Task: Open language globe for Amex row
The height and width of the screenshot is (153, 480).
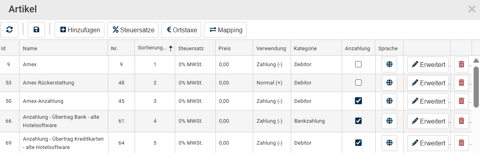Action: click(x=389, y=65)
